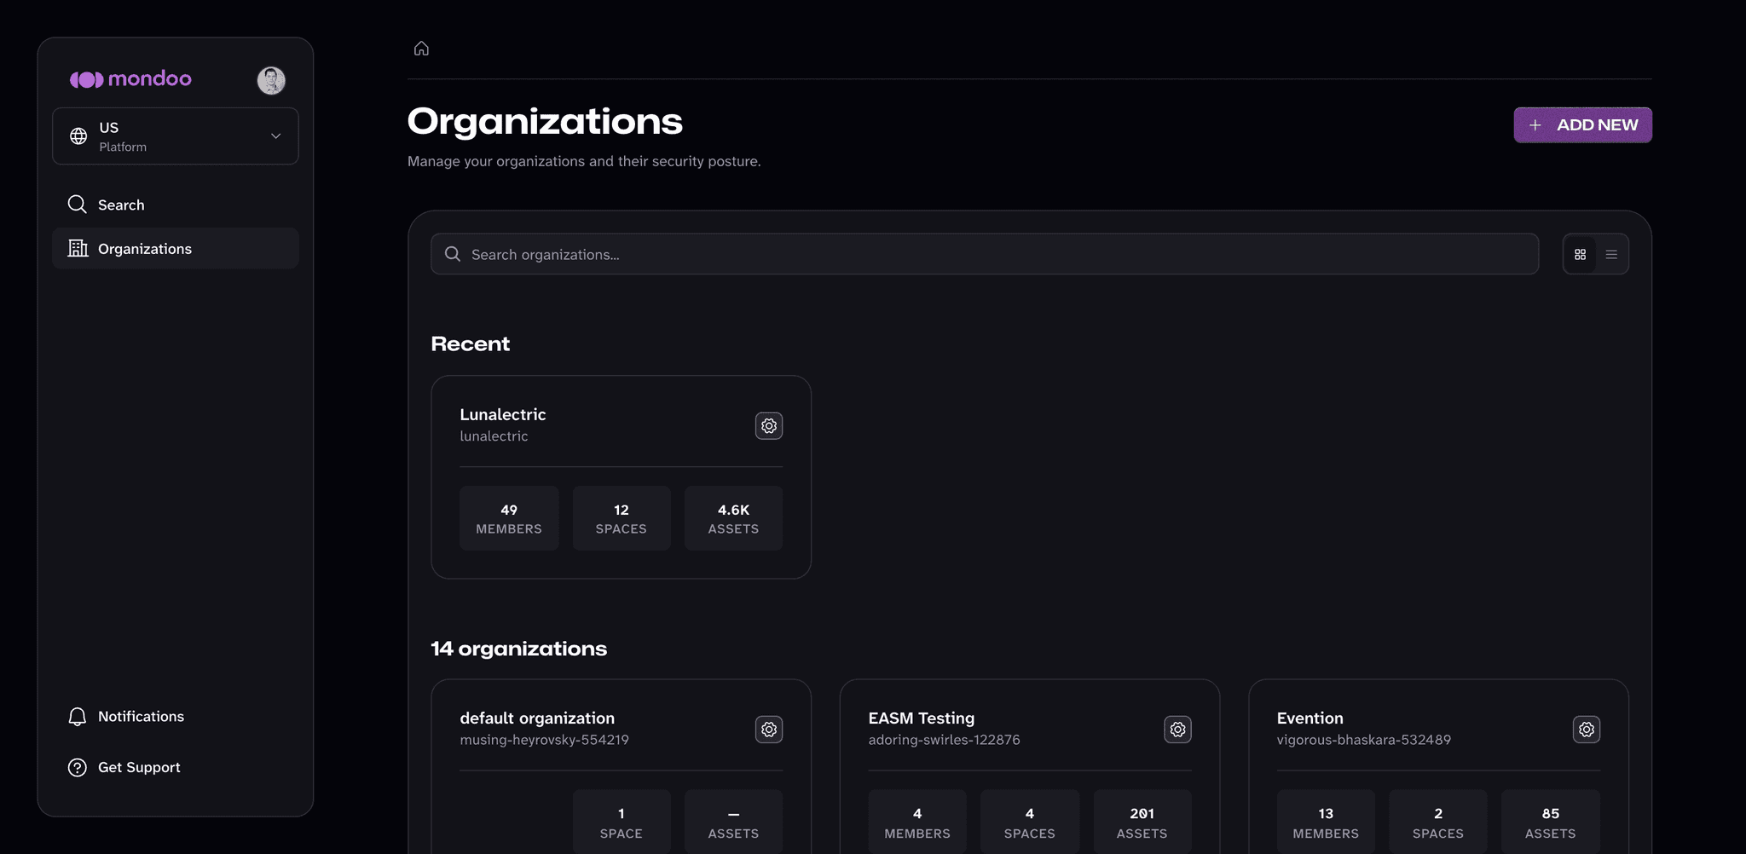Open settings for default organization
The width and height of the screenshot is (1746, 854).
tap(769, 730)
